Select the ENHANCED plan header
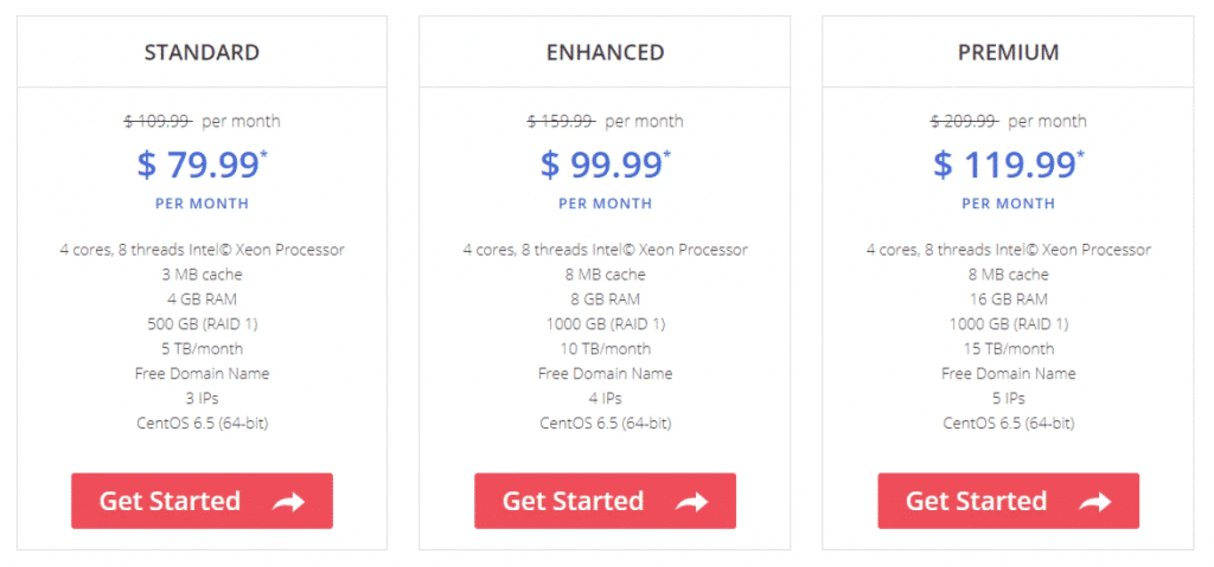This screenshot has width=1214, height=567. [x=605, y=52]
